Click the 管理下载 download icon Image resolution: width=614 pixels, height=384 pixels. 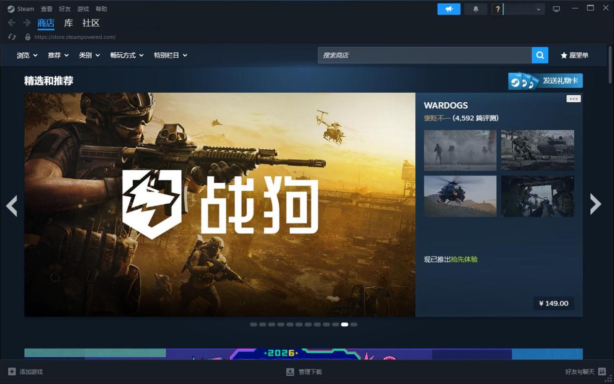coord(290,372)
